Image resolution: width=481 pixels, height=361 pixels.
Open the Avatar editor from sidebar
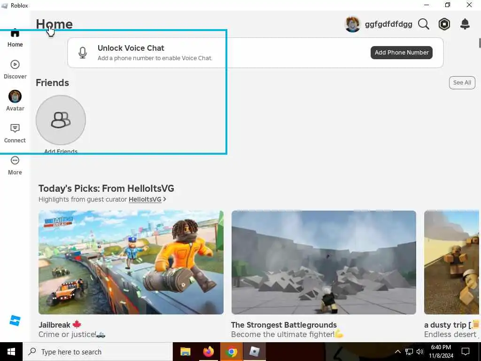15,101
